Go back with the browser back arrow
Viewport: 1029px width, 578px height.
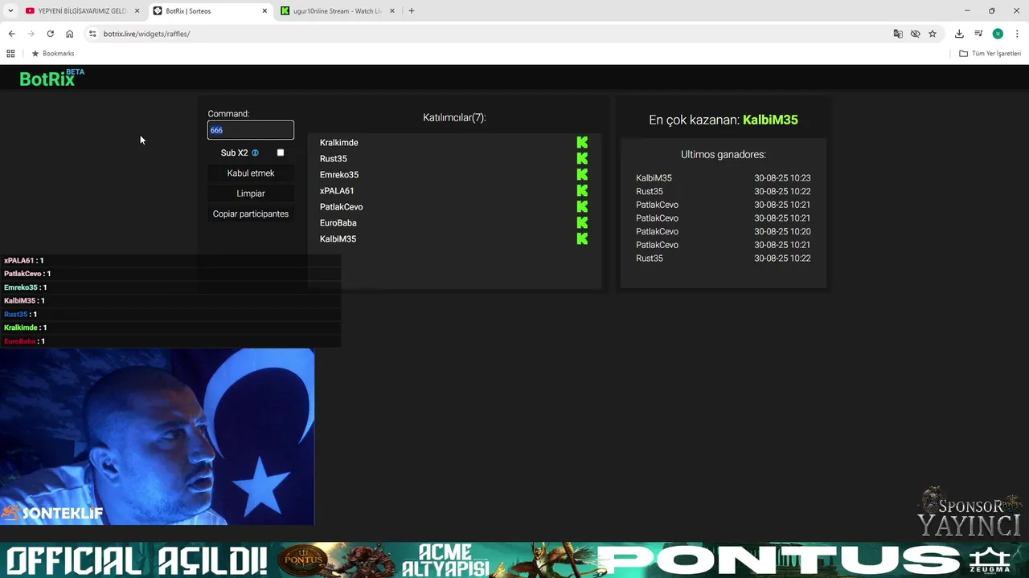click(11, 34)
